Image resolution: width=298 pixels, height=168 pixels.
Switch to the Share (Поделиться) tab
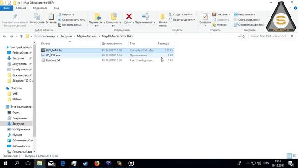click(40, 8)
